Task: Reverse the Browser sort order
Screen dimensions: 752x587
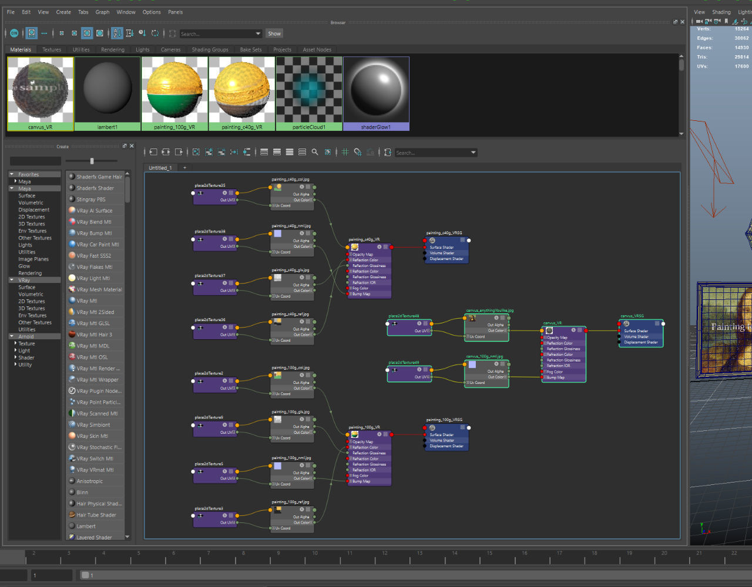Action: point(155,33)
